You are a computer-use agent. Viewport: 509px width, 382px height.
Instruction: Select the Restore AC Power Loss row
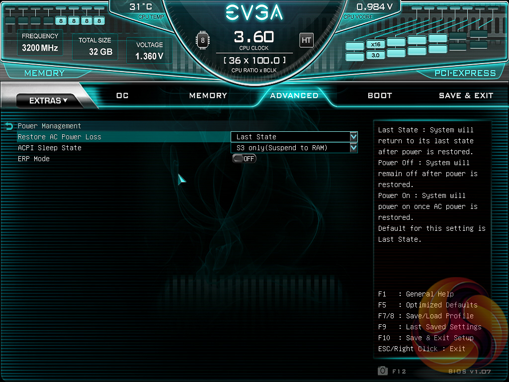coord(187,137)
